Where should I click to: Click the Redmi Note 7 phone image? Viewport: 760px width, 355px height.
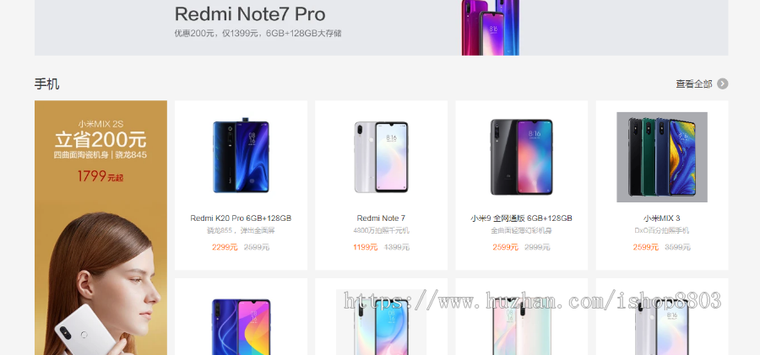[x=381, y=157]
